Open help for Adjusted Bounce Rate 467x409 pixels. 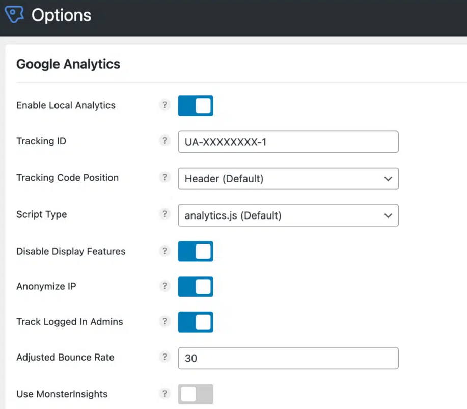pyautogui.click(x=164, y=358)
